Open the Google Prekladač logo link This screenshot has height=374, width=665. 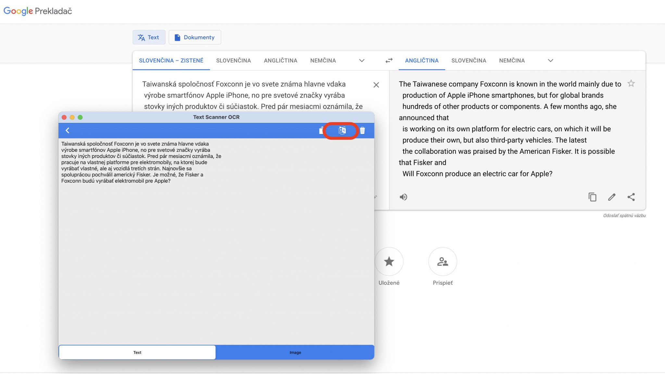coord(38,11)
